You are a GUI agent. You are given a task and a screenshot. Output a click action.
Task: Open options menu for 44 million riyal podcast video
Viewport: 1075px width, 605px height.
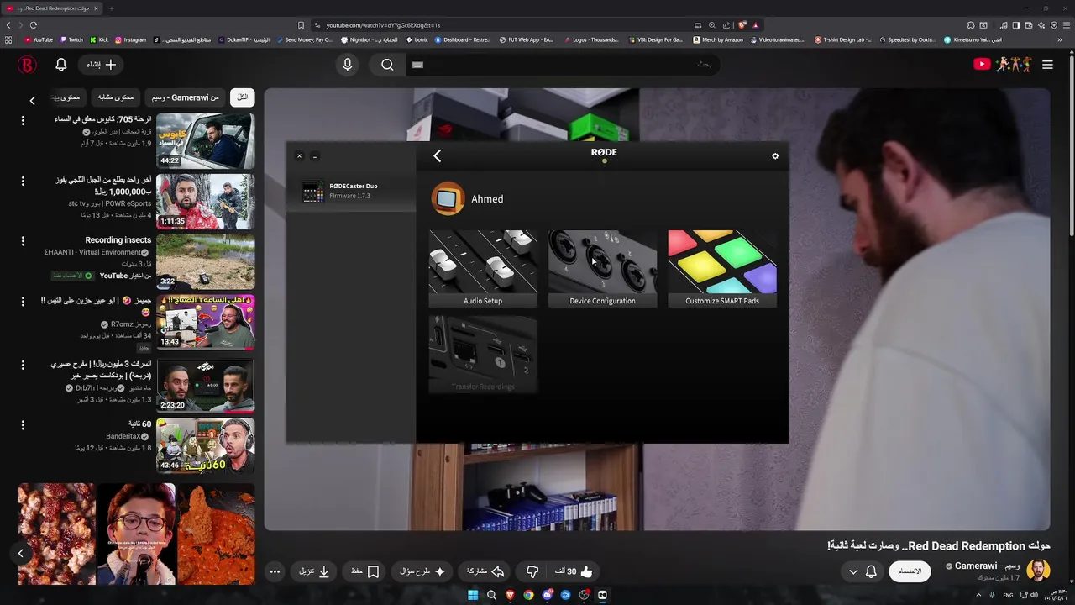pos(23,365)
